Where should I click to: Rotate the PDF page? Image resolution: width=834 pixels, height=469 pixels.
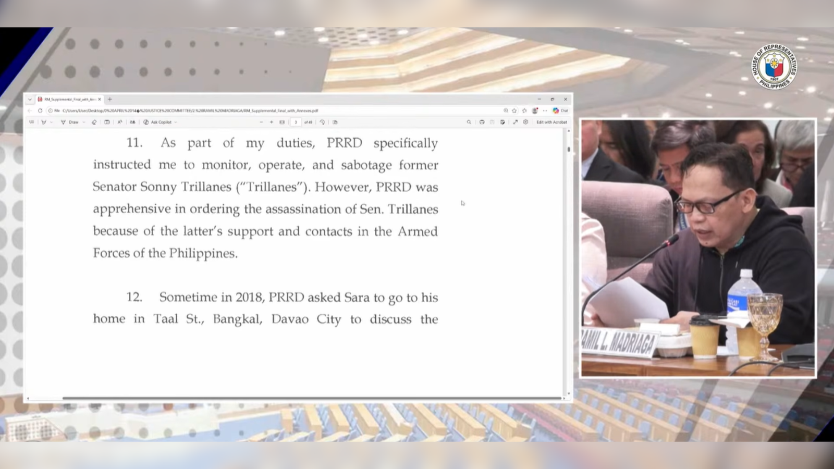[322, 122]
